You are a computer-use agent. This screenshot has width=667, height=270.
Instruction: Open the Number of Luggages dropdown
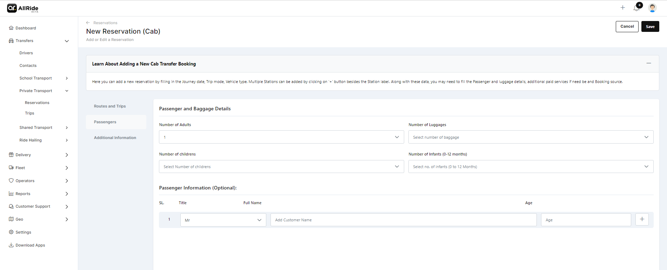pos(531,137)
